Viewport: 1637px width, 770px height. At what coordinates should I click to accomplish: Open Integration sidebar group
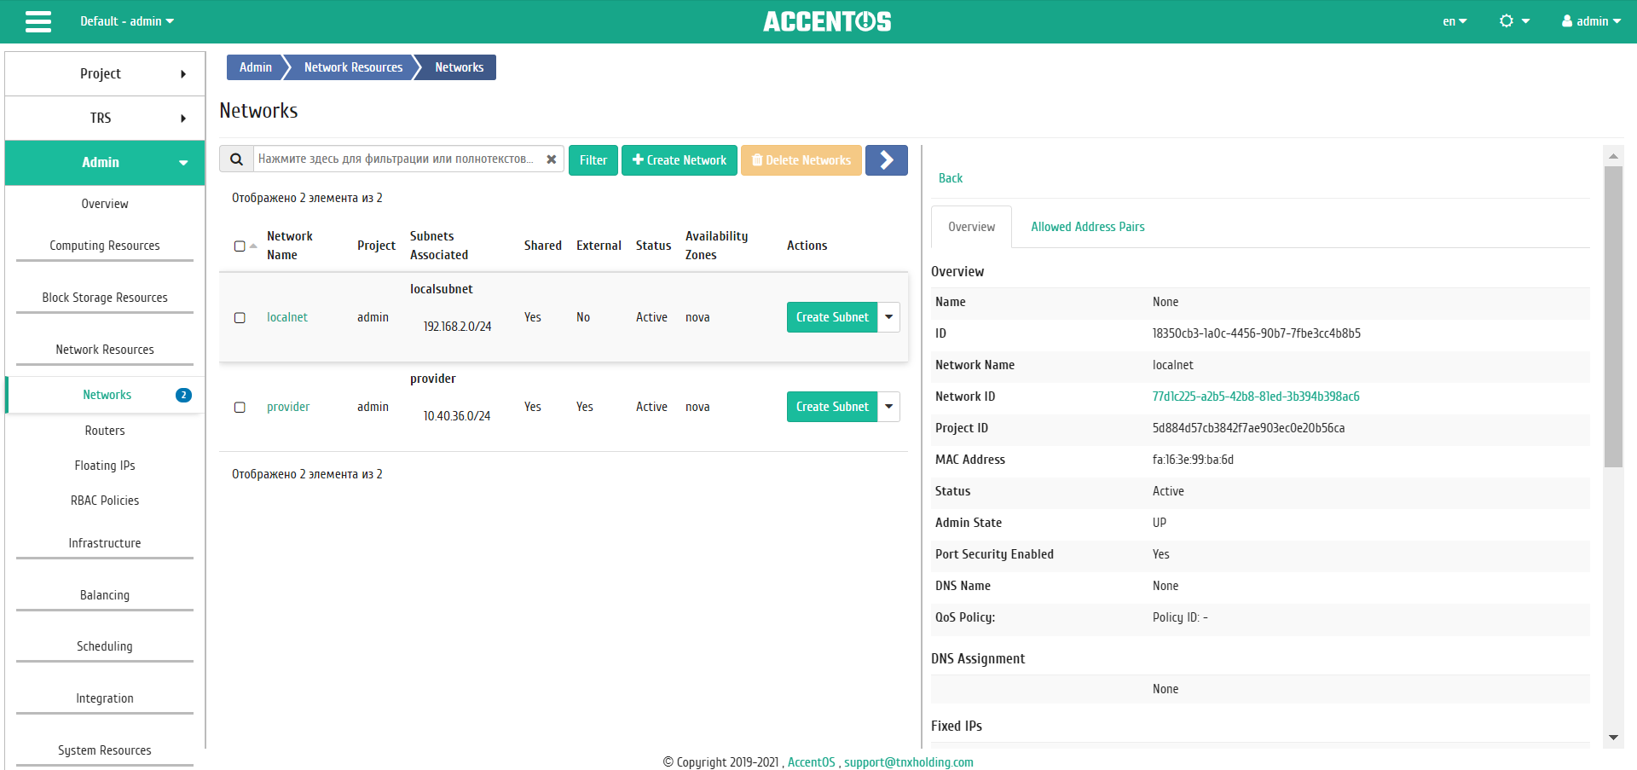click(105, 698)
